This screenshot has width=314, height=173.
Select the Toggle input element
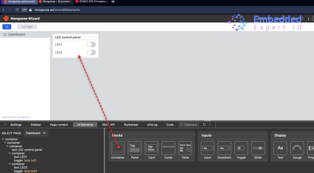click(x=241, y=148)
